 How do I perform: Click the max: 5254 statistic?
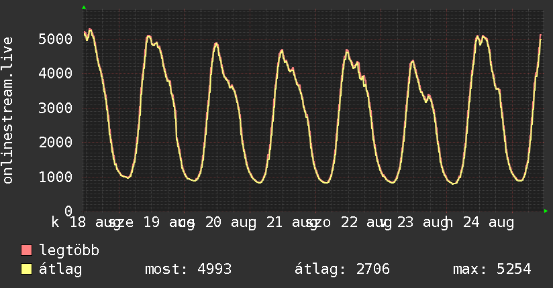(x=492, y=269)
